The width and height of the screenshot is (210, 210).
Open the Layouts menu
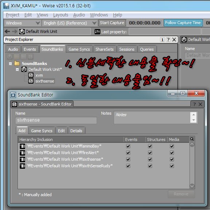61,15
